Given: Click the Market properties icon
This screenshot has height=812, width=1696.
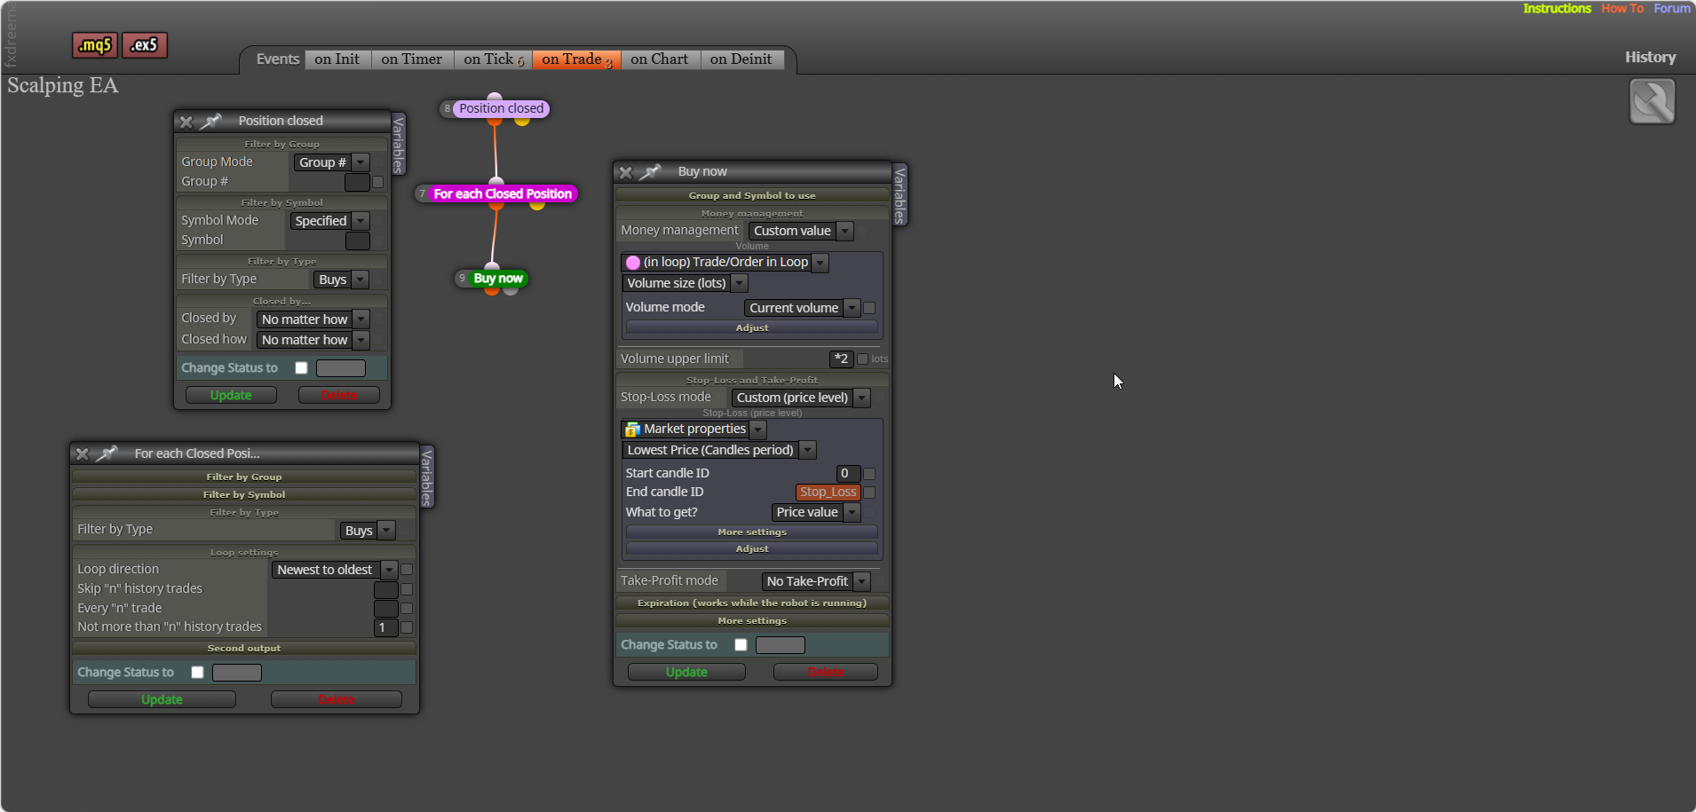Looking at the screenshot, I should [x=632, y=430].
